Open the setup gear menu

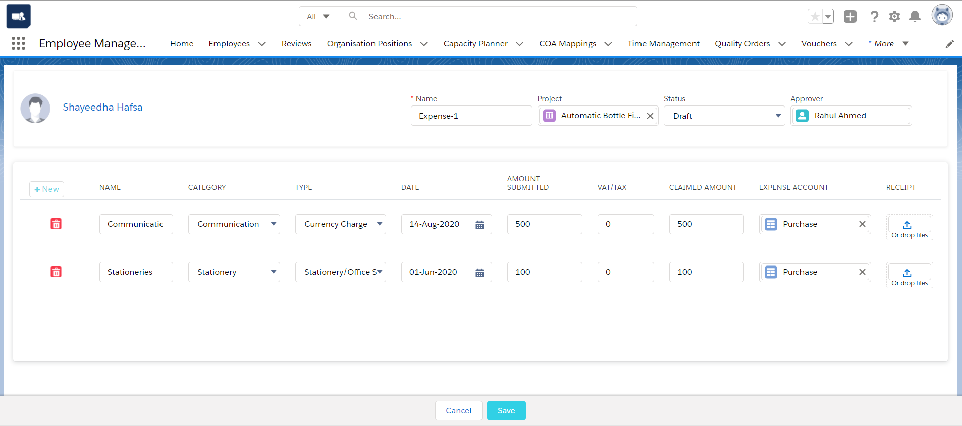tap(894, 17)
